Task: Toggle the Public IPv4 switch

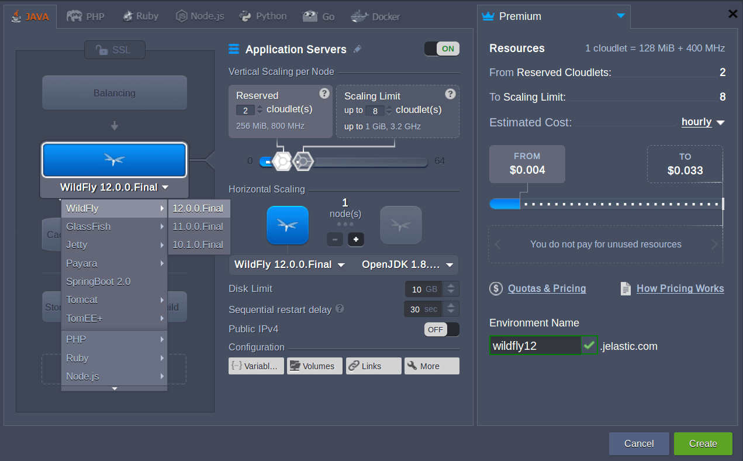Action: tap(442, 329)
